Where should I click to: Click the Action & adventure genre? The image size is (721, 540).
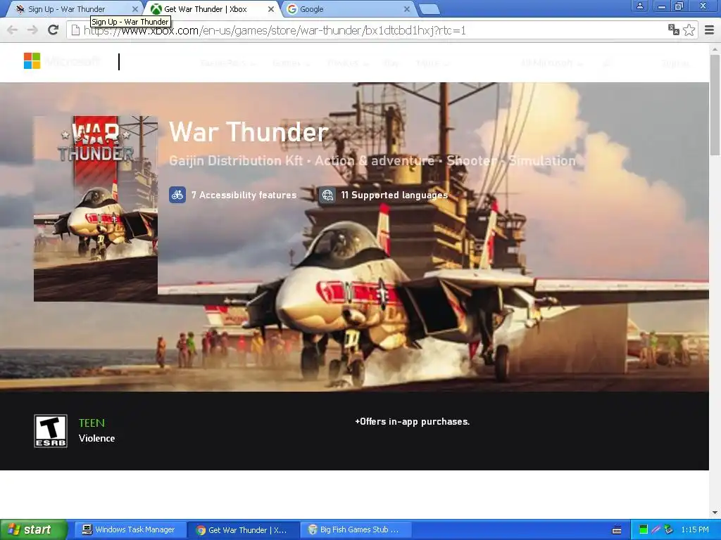375,161
